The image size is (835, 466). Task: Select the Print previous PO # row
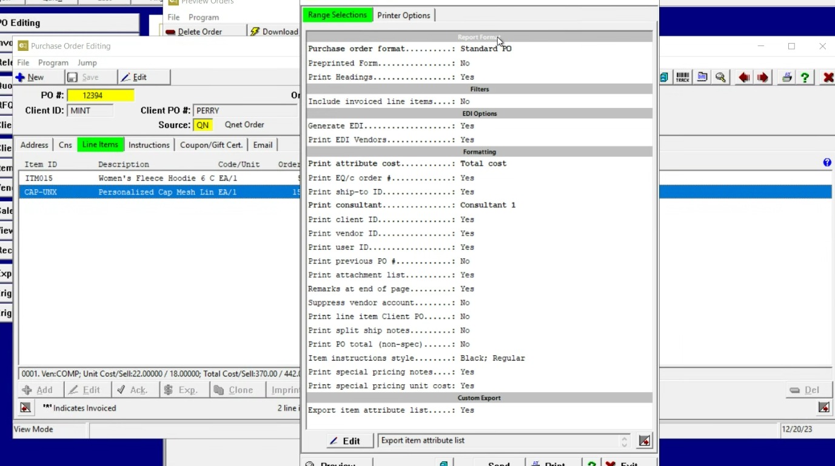[479, 261]
